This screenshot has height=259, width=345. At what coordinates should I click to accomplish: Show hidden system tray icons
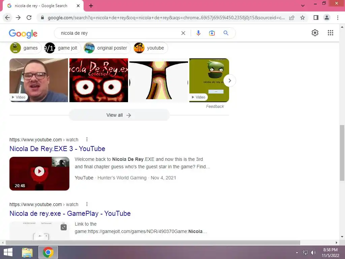297,253
